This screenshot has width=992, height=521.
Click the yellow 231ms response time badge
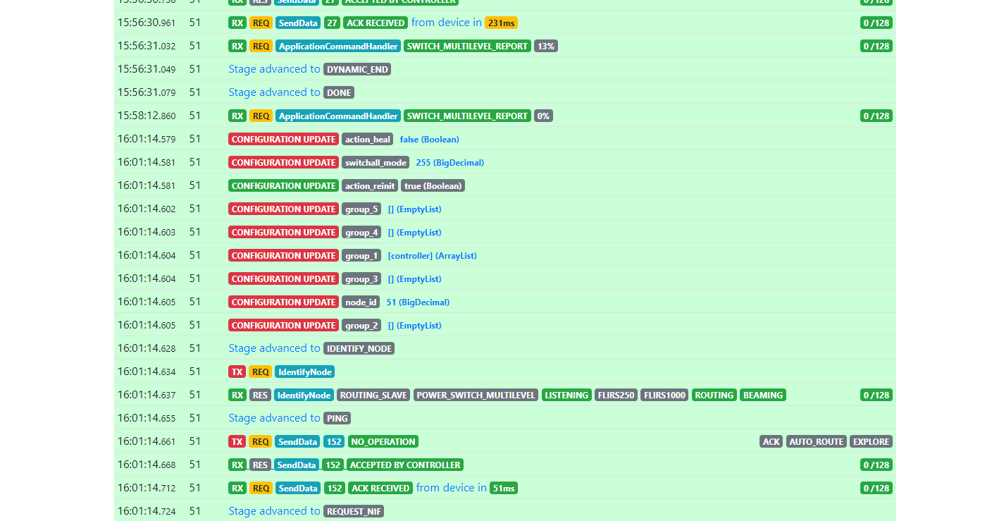pyautogui.click(x=501, y=23)
